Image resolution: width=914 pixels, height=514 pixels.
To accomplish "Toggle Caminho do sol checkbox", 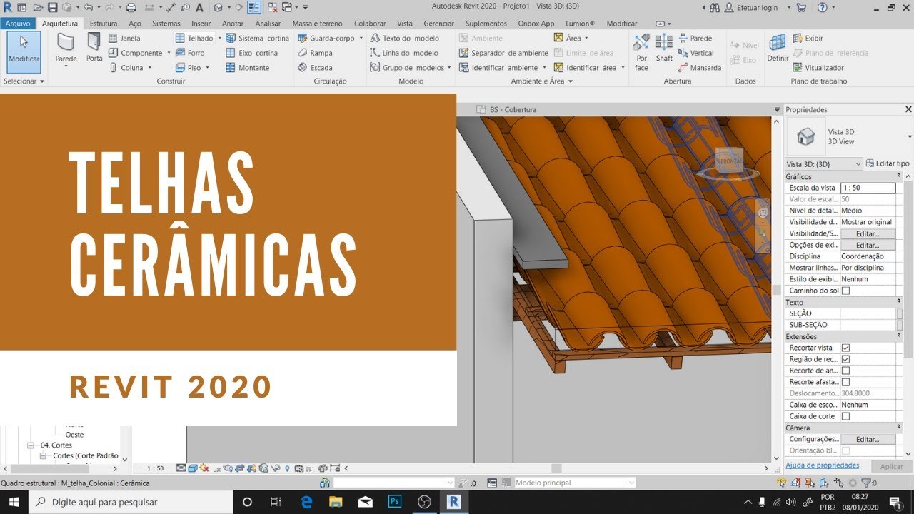I will pos(845,291).
